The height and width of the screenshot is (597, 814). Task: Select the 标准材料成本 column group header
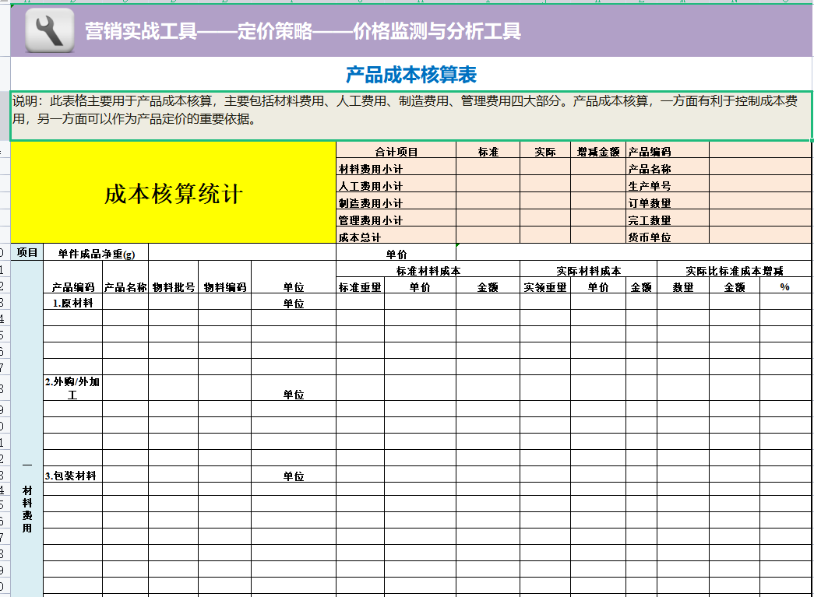(427, 269)
